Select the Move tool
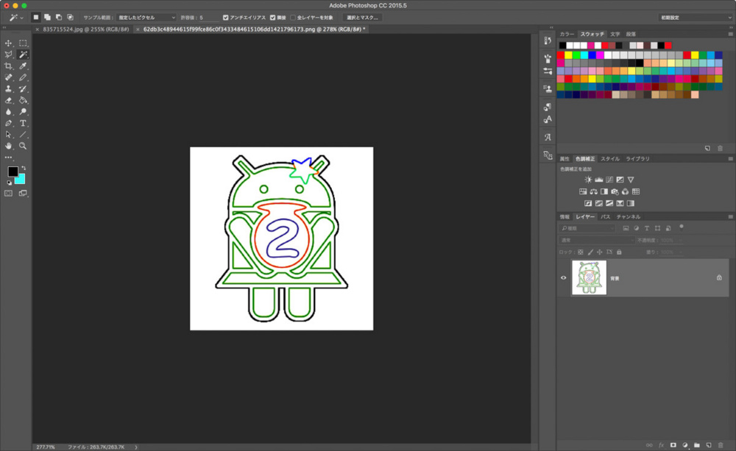Viewport: 736px width, 451px height. (8, 43)
